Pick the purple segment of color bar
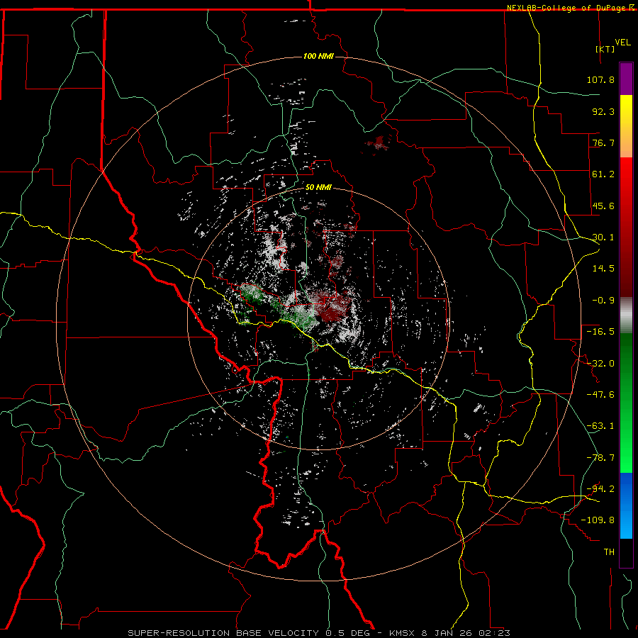Viewport: 638px width, 638px height. click(x=626, y=79)
